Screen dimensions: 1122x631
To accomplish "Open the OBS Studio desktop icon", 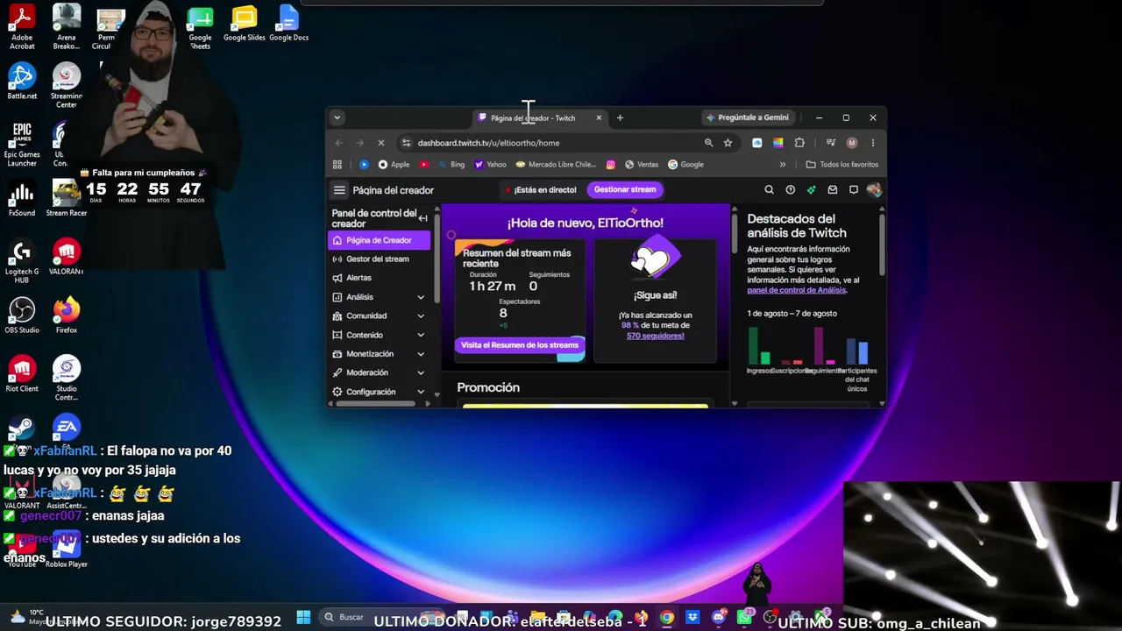I will pyautogui.click(x=22, y=315).
